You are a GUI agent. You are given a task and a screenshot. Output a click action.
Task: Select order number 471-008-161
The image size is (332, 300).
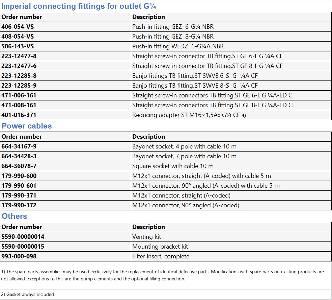pos(19,105)
